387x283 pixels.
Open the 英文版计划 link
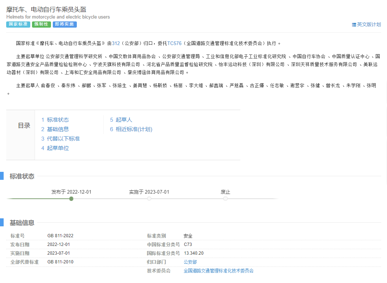click(369, 24)
